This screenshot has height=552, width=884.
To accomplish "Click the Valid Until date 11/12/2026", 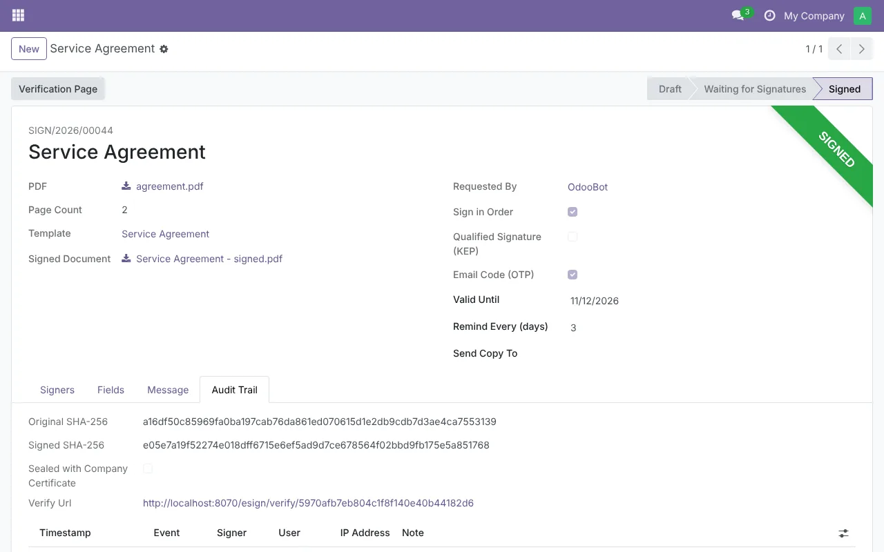I will click(x=595, y=301).
